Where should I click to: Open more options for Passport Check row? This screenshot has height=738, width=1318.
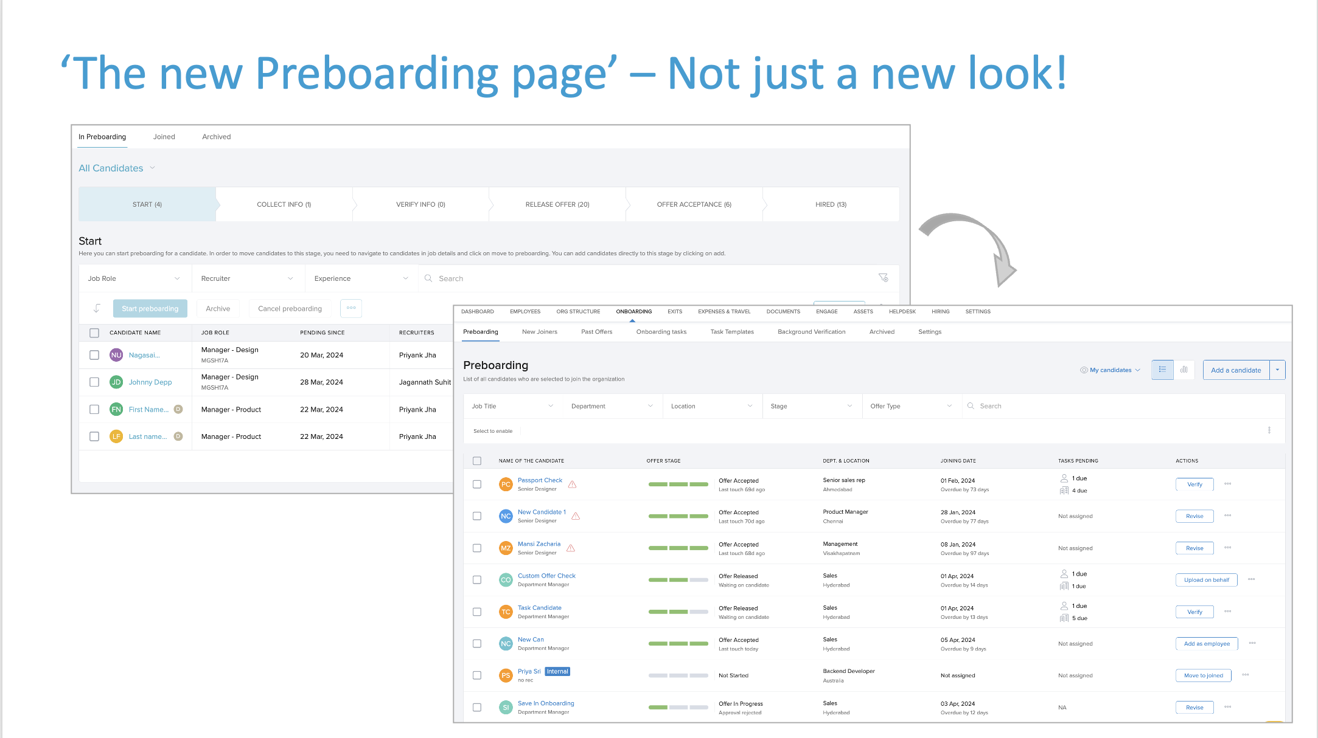pos(1227,484)
